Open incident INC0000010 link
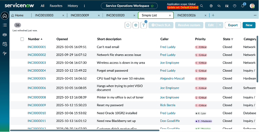The height and width of the screenshot is (132, 259). coord(37,113)
